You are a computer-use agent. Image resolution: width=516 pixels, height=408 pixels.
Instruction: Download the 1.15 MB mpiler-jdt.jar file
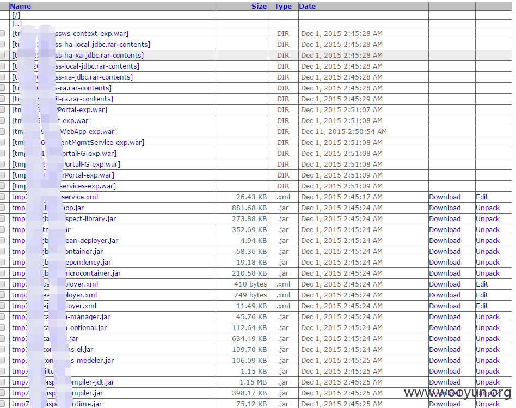[x=445, y=382]
